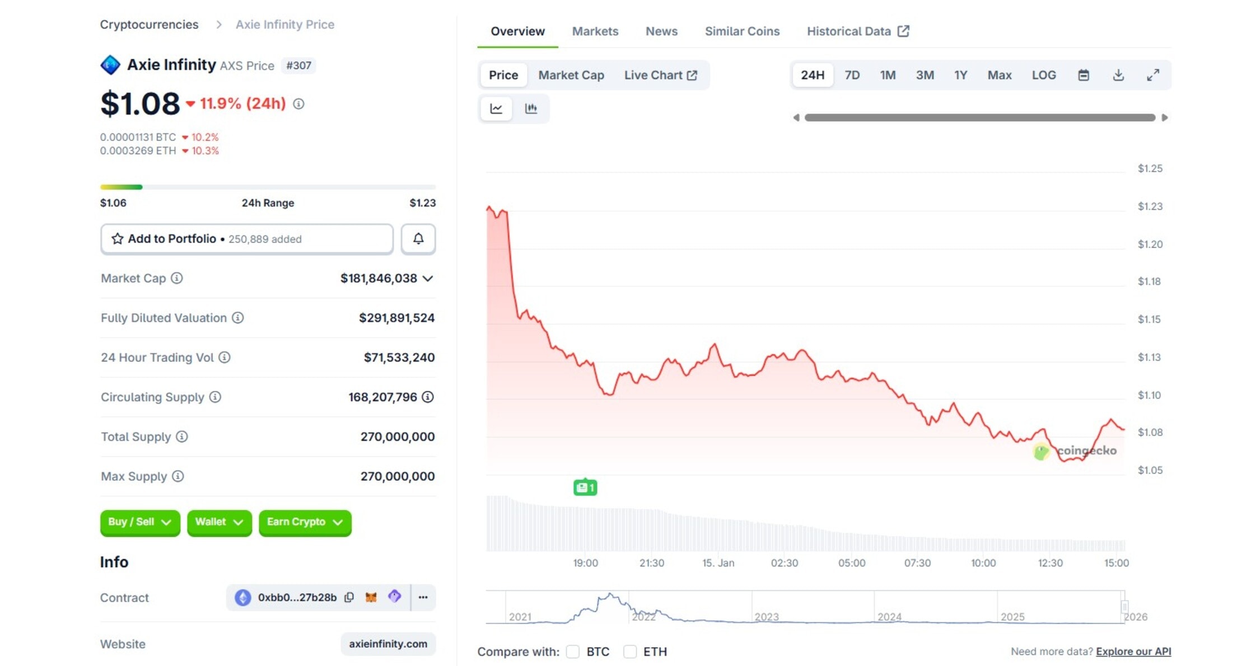Viewport: 1251px width, 666px height.
Task: Open the calendar date range picker
Action: click(x=1083, y=75)
